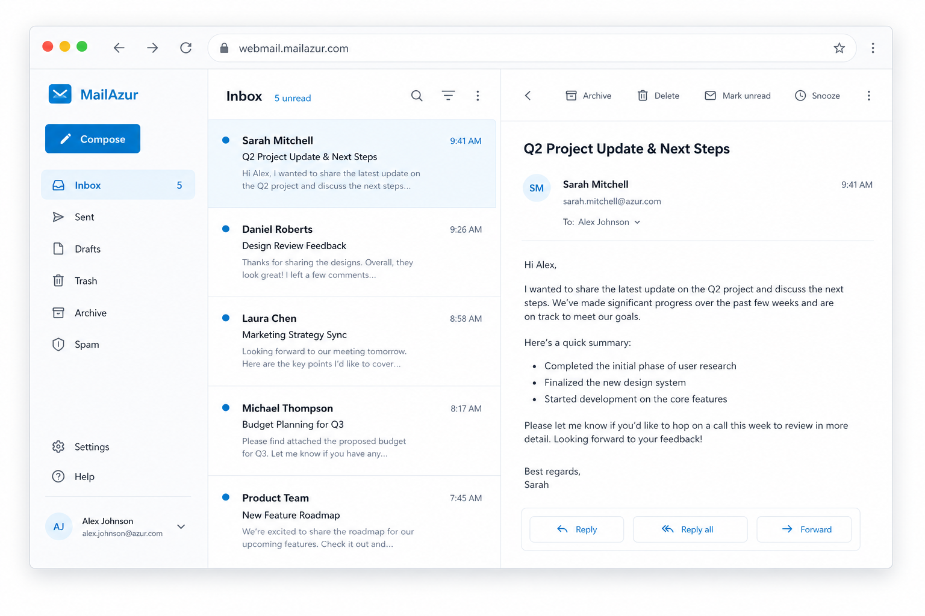Click the inbox count badge 5
925x616 pixels.
click(x=179, y=185)
